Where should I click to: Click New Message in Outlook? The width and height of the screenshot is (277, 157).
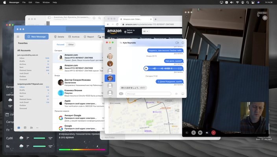tap(37, 37)
